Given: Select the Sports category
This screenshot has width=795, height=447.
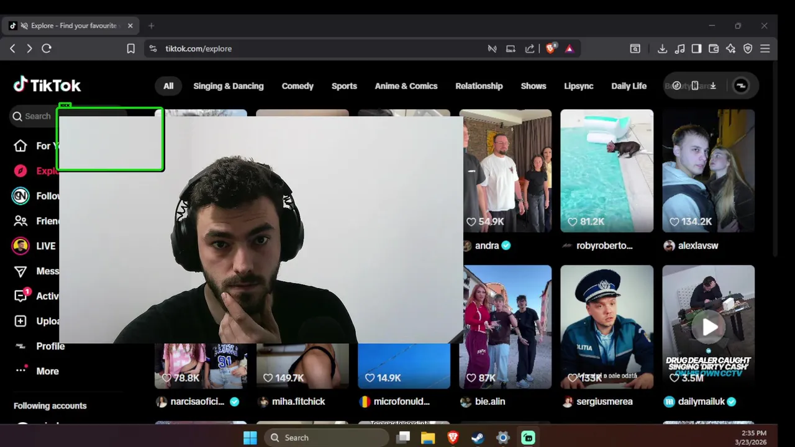Looking at the screenshot, I should tap(344, 86).
